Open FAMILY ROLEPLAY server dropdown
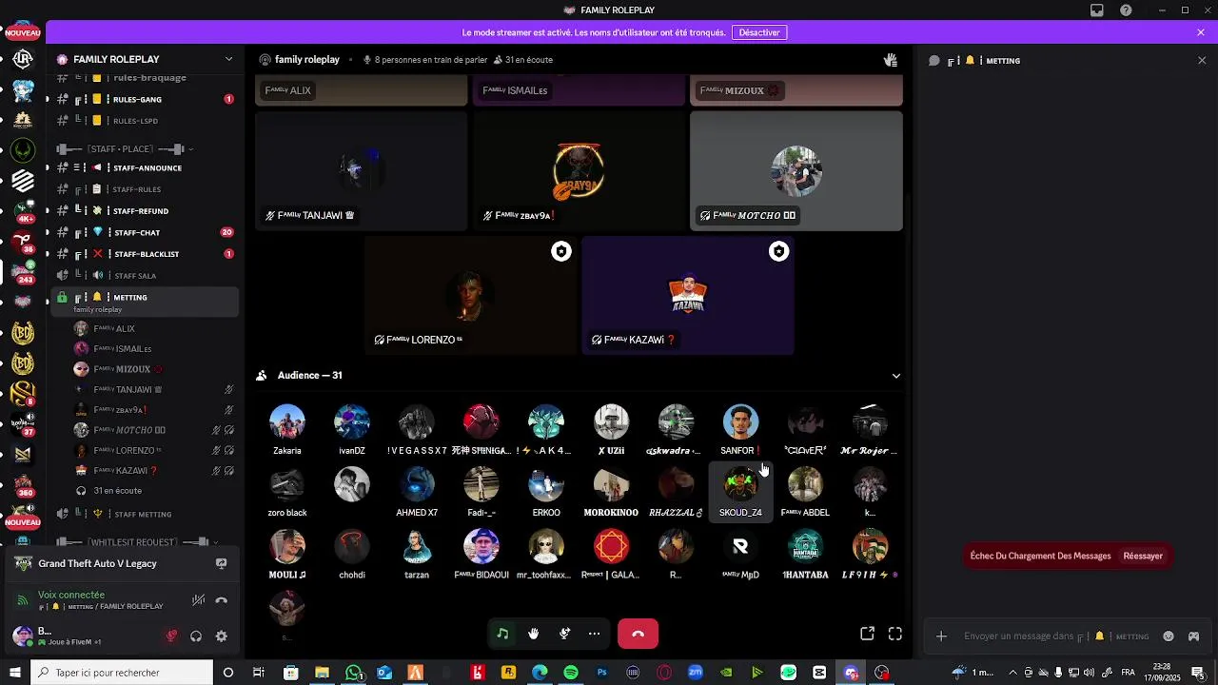This screenshot has height=685, width=1218. [x=228, y=59]
